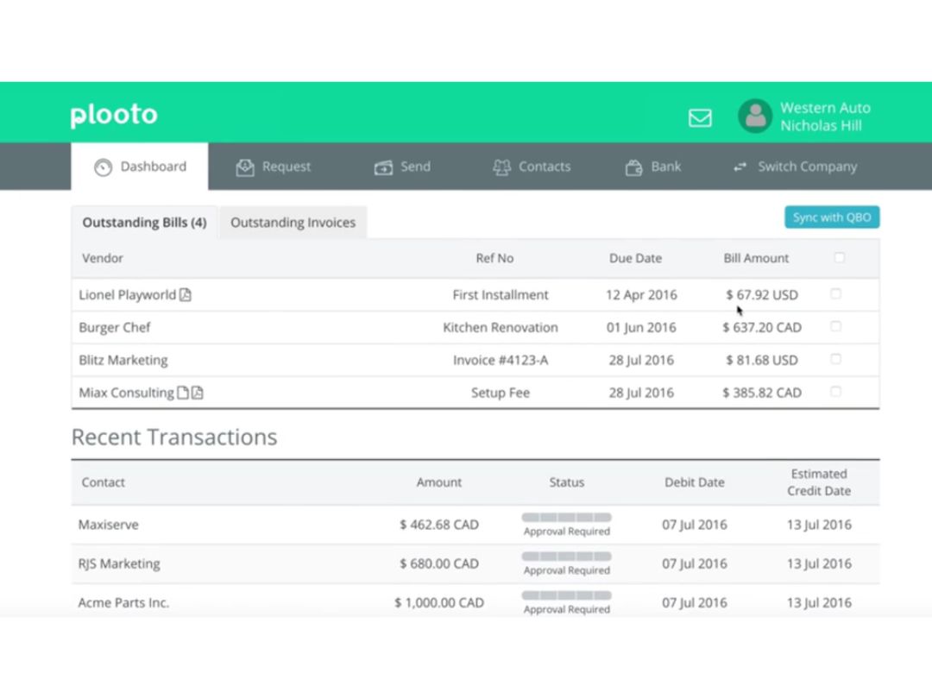Click the Vendor column header
932x699 pixels.
tap(103, 258)
